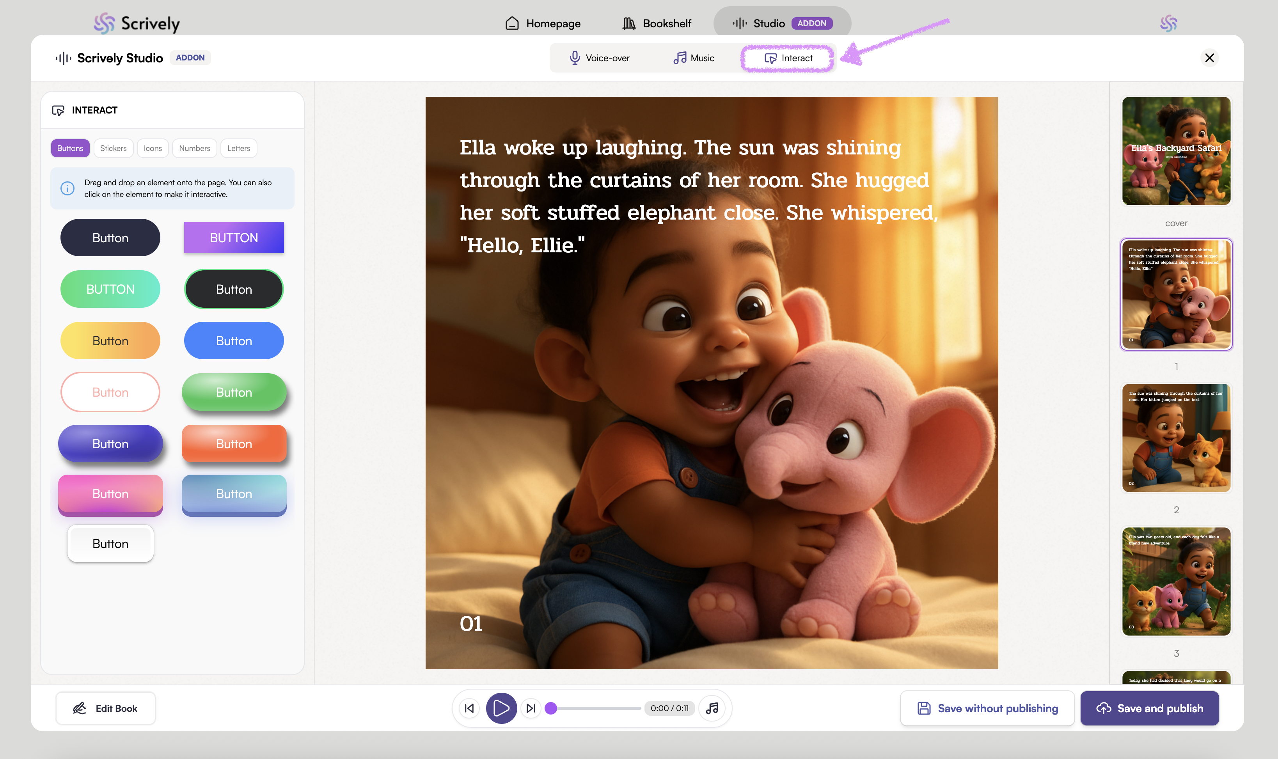Viewport: 1278px width, 759px height.
Task: Choose the Letters category chip
Action: click(238, 148)
